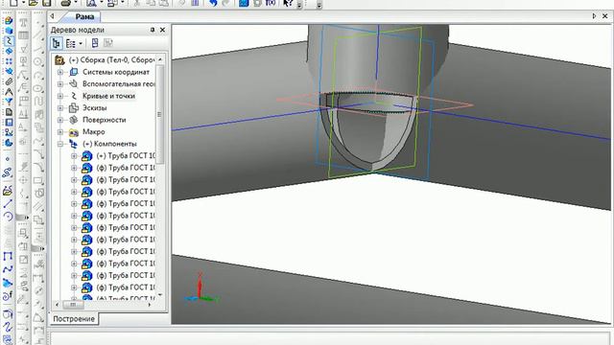This screenshot has height=345, width=614.
Task: Select the chain links spline icon
Action: click(8, 172)
